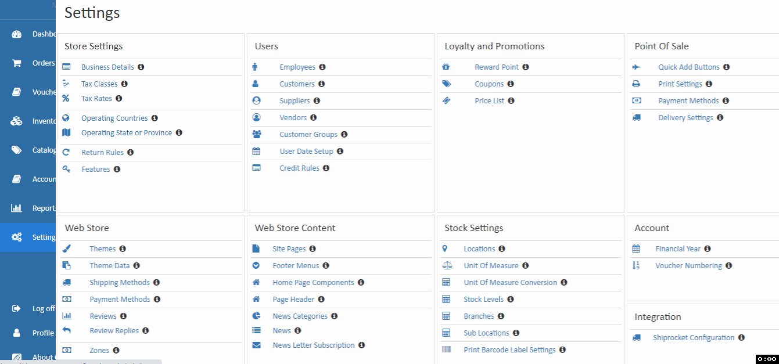
Task: Click the Orders shopping cart icon
Action: click(x=17, y=63)
